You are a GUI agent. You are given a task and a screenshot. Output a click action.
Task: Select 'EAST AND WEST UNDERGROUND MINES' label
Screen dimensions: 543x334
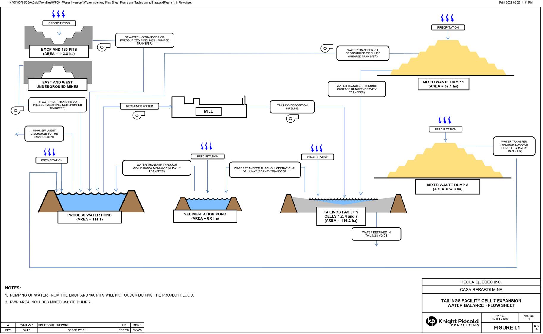click(57, 84)
